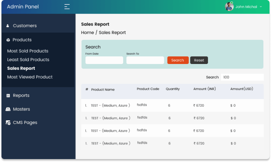Toggle the hamburger menu icon
This screenshot has height=162, width=271.
(67, 7)
